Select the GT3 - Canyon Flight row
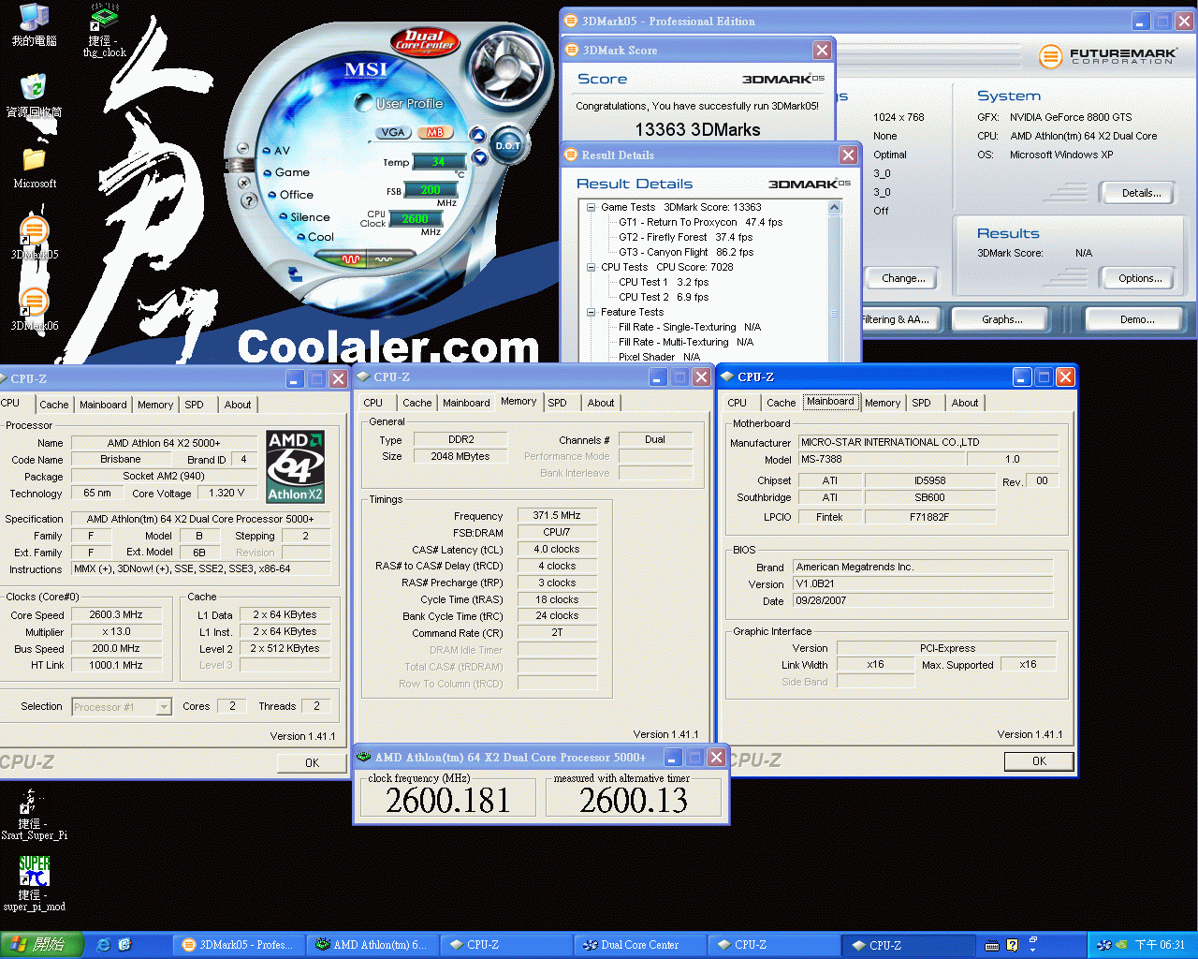The height and width of the screenshot is (959, 1198). point(686,252)
